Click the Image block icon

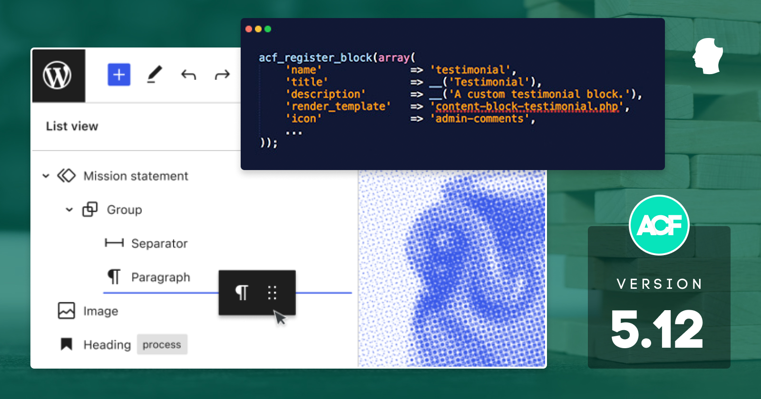pos(66,311)
